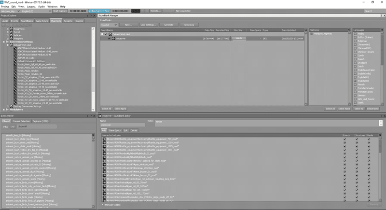Click the pin icon on Project Explorer panel
386x210 pixels.
click(87, 15)
